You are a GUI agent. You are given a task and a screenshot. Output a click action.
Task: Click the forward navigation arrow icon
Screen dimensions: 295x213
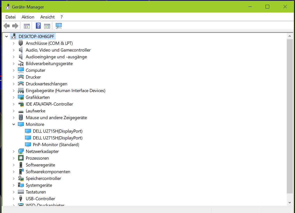pyautogui.click(x=15, y=26)
